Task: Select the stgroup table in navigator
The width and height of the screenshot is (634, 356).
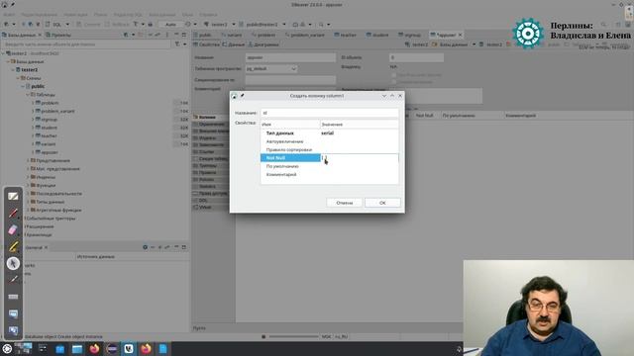Action: (x=49, y=120)
